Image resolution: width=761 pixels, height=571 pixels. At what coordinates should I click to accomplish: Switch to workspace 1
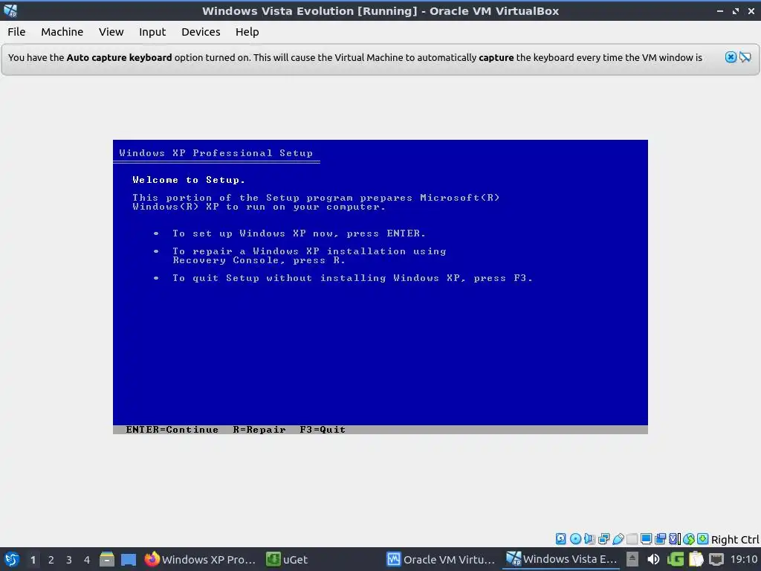[33, 560]
